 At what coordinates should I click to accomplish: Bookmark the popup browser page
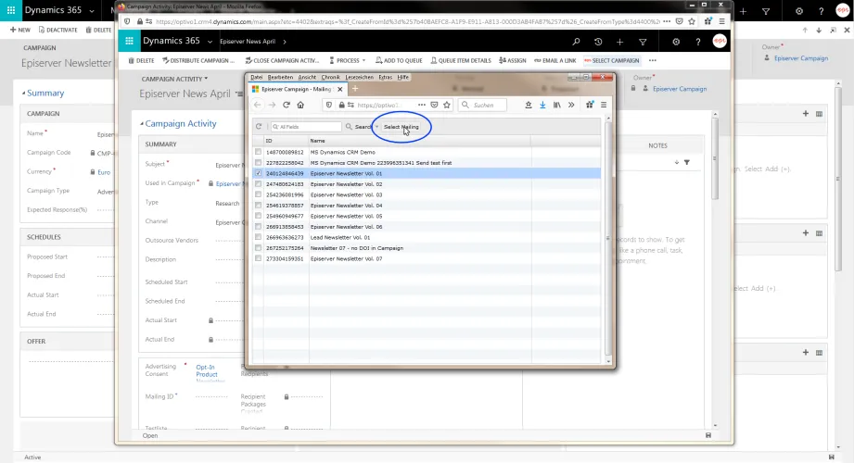[447, 105]
